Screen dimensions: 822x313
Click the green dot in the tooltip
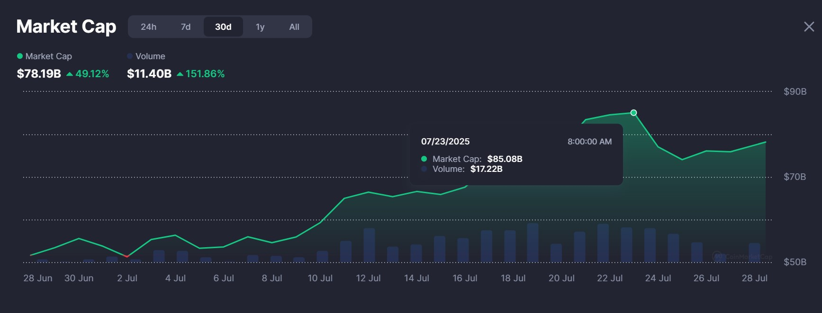[x=424, y=159]
